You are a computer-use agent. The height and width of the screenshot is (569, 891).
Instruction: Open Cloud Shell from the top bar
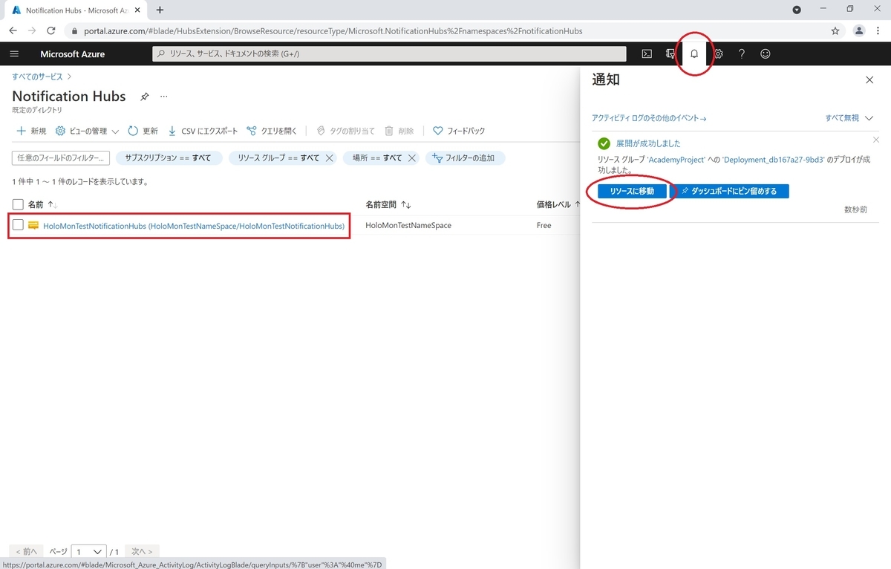647,53
